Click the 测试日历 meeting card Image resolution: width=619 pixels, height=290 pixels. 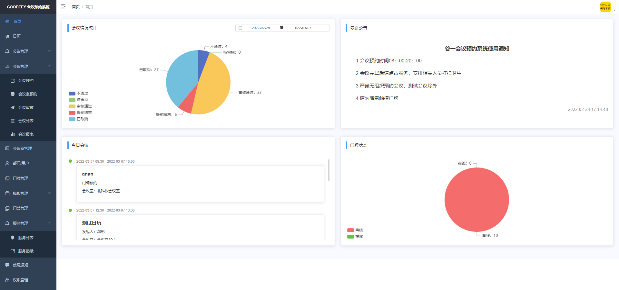click(200, 227)
